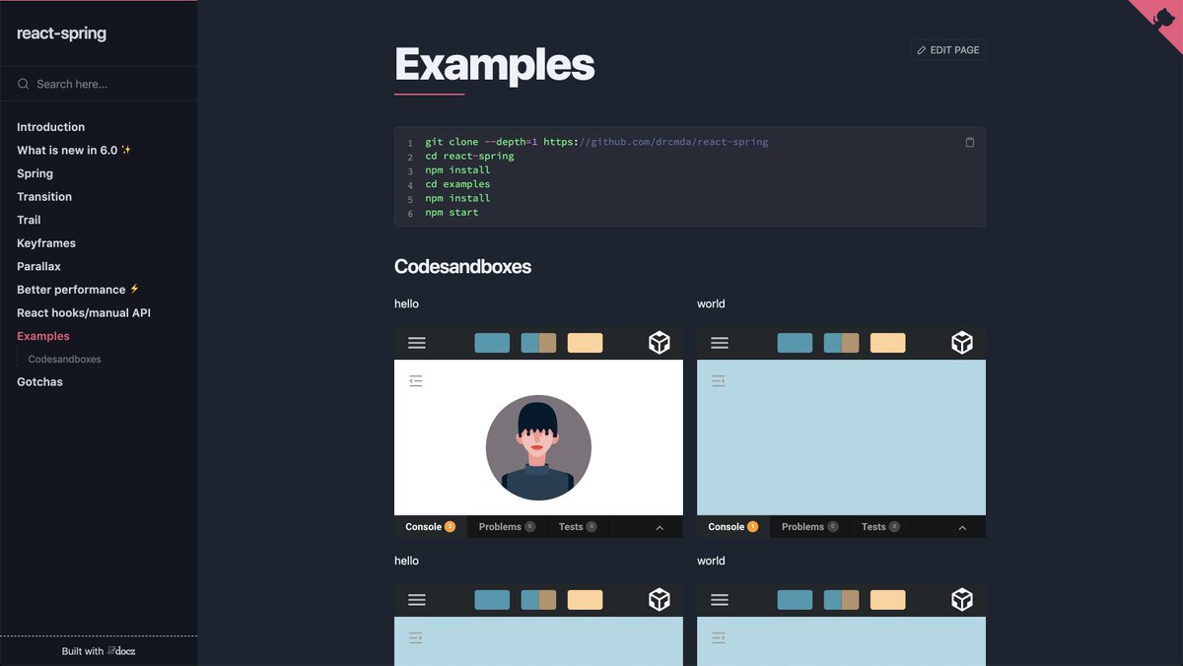Open the docz link in the footer
This screenshot has height=666, width=1183.
coord(123,650)
